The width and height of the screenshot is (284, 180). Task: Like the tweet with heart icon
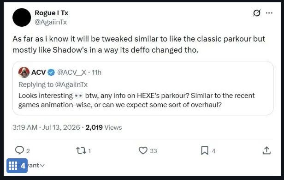click(x=143, y=150)
